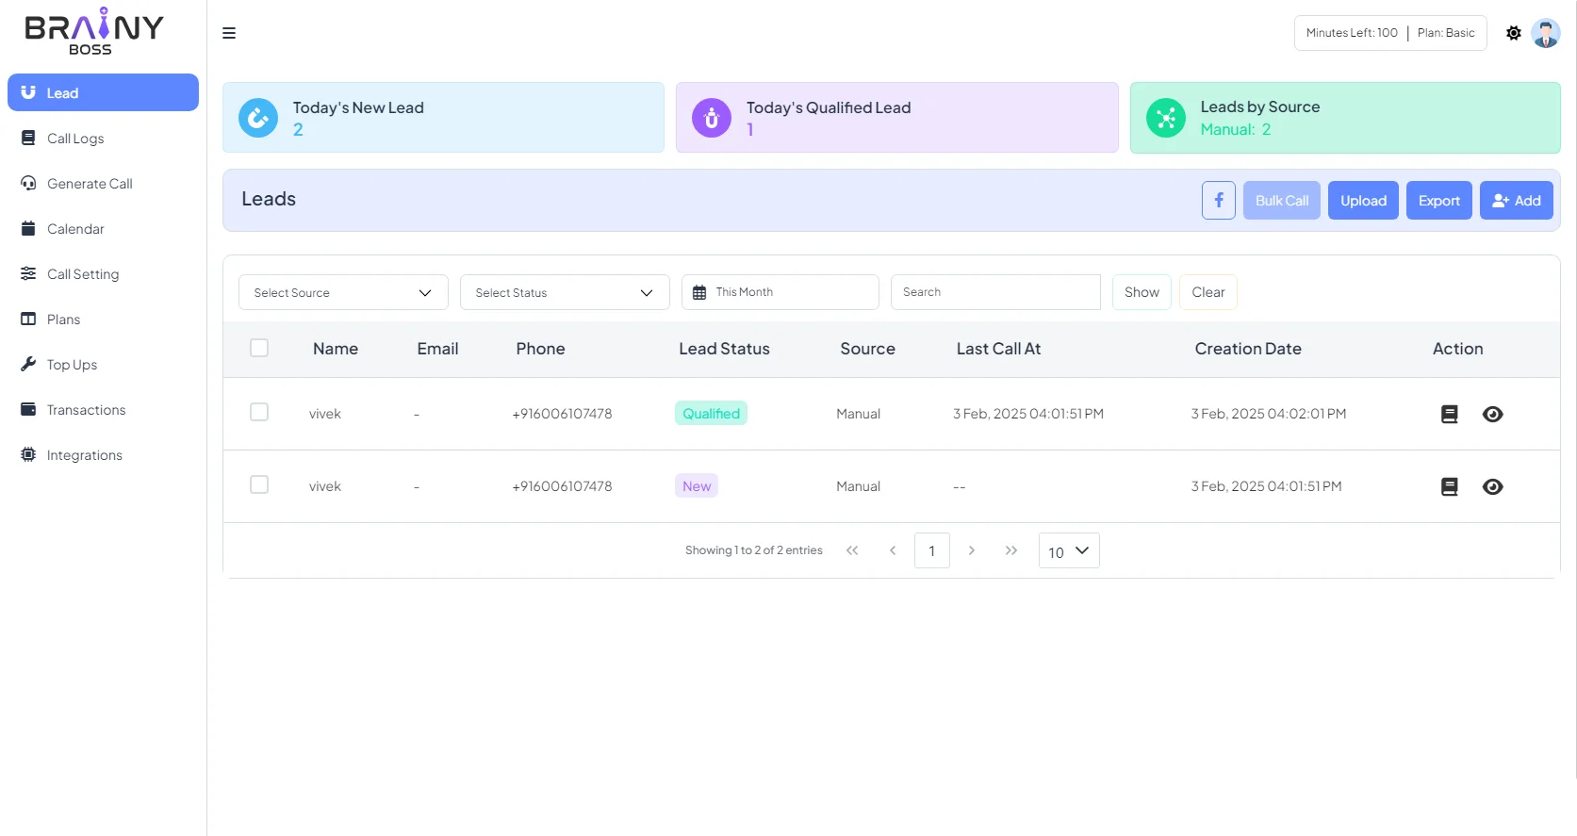Open the entries-per-page dropdown
1577x836 pixels.
pos(1069,550)
